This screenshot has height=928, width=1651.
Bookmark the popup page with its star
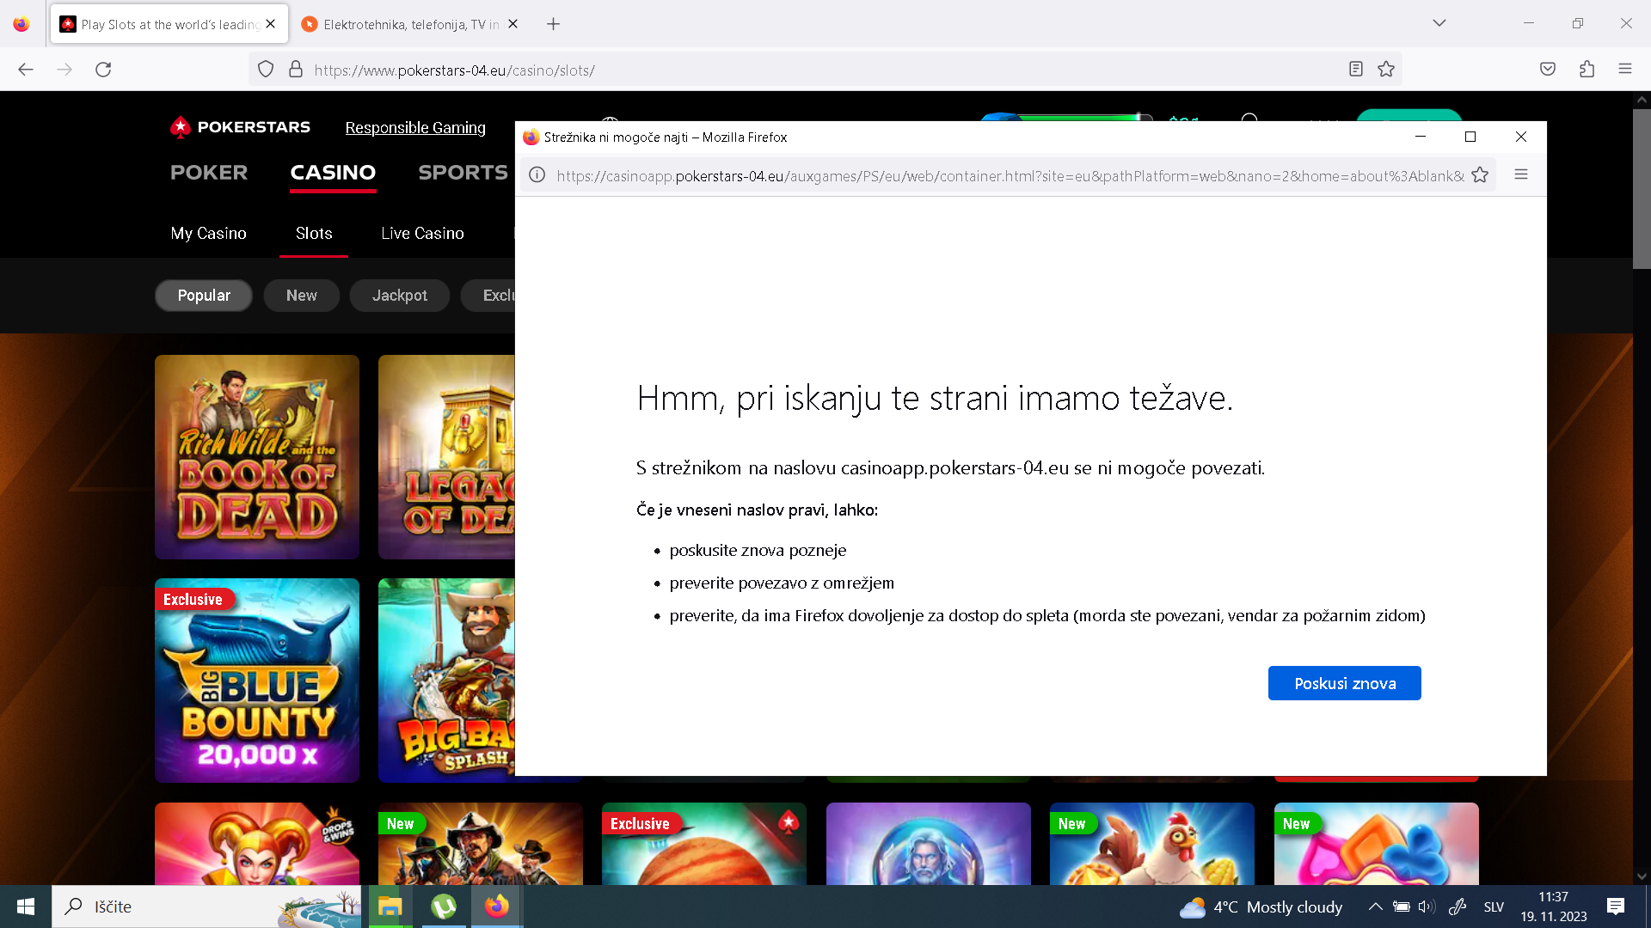coord(1480,175)
